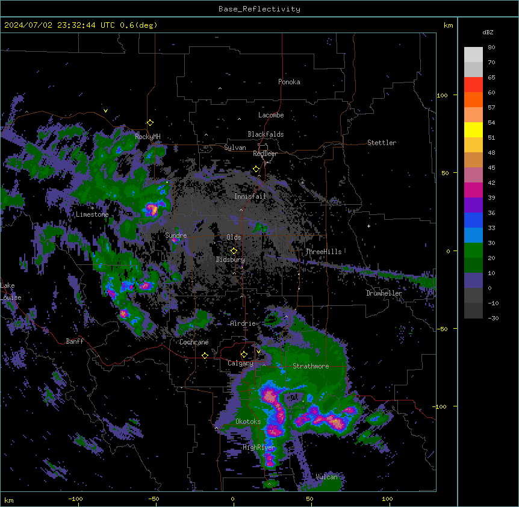Click the dBZ legend heading
The height and width of the screenshot is (507, 519).
pos(488,33)
